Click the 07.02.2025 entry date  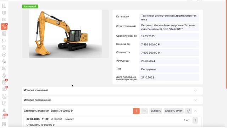coord(33,119)
